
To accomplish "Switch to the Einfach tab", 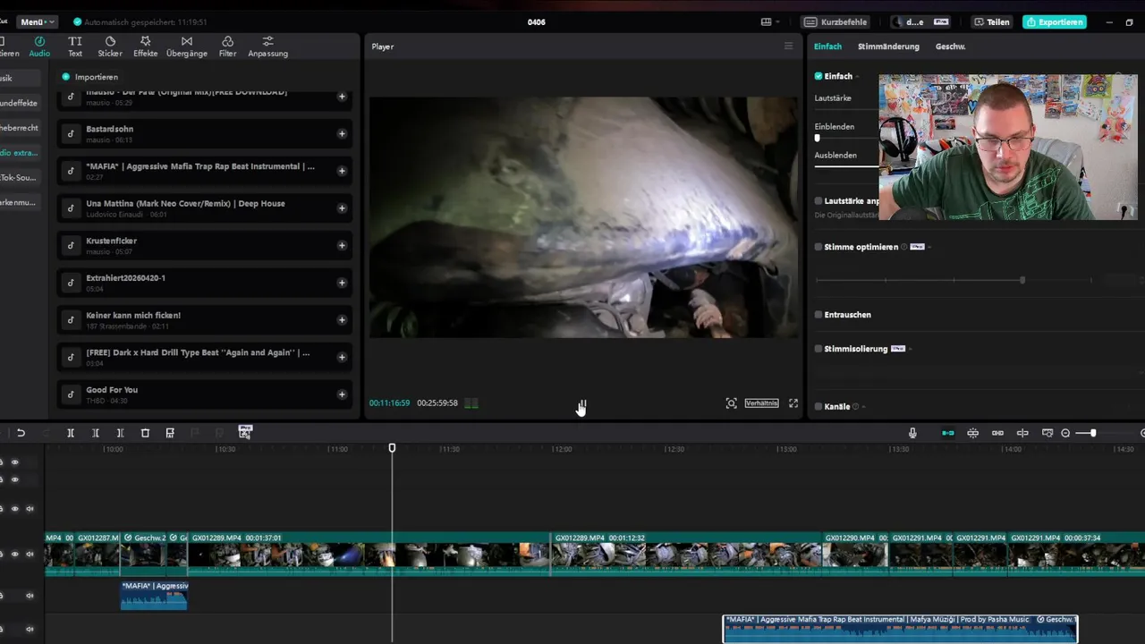I will 827,47.
